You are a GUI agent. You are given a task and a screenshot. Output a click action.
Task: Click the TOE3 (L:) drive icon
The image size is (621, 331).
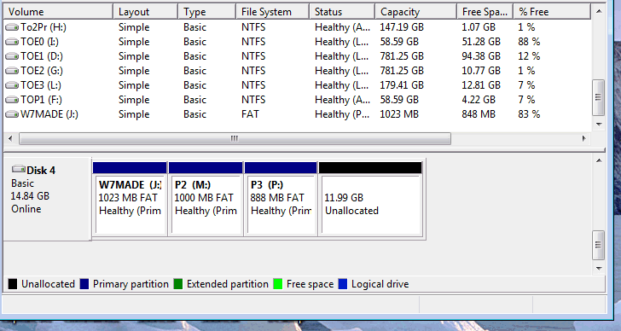coord(12,85)
